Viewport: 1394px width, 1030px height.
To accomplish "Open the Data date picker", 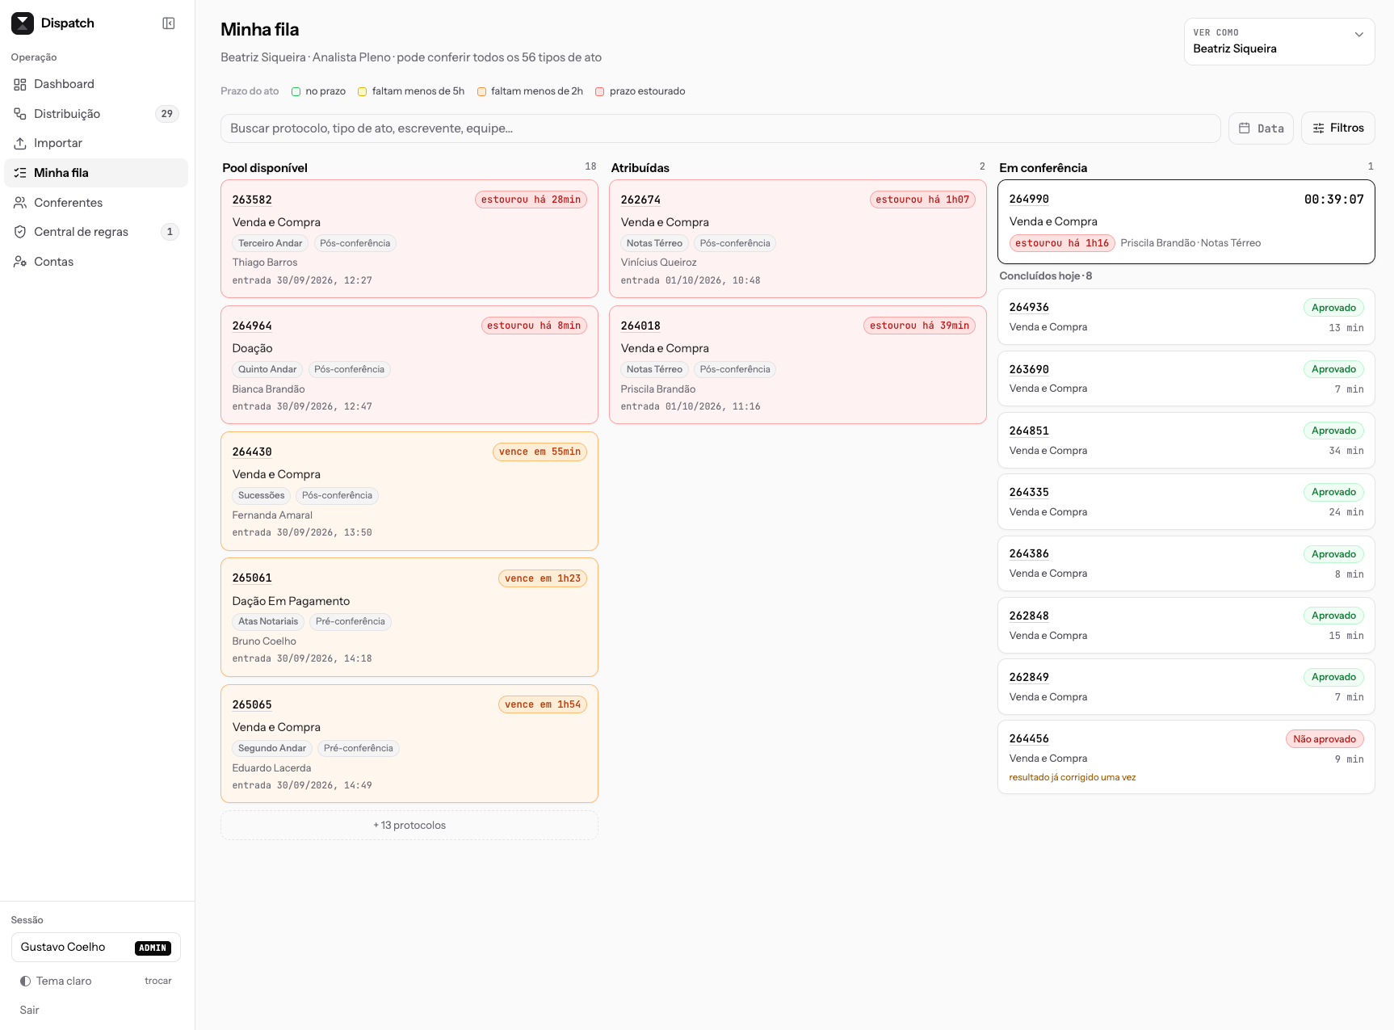I will coord(1261,128).
